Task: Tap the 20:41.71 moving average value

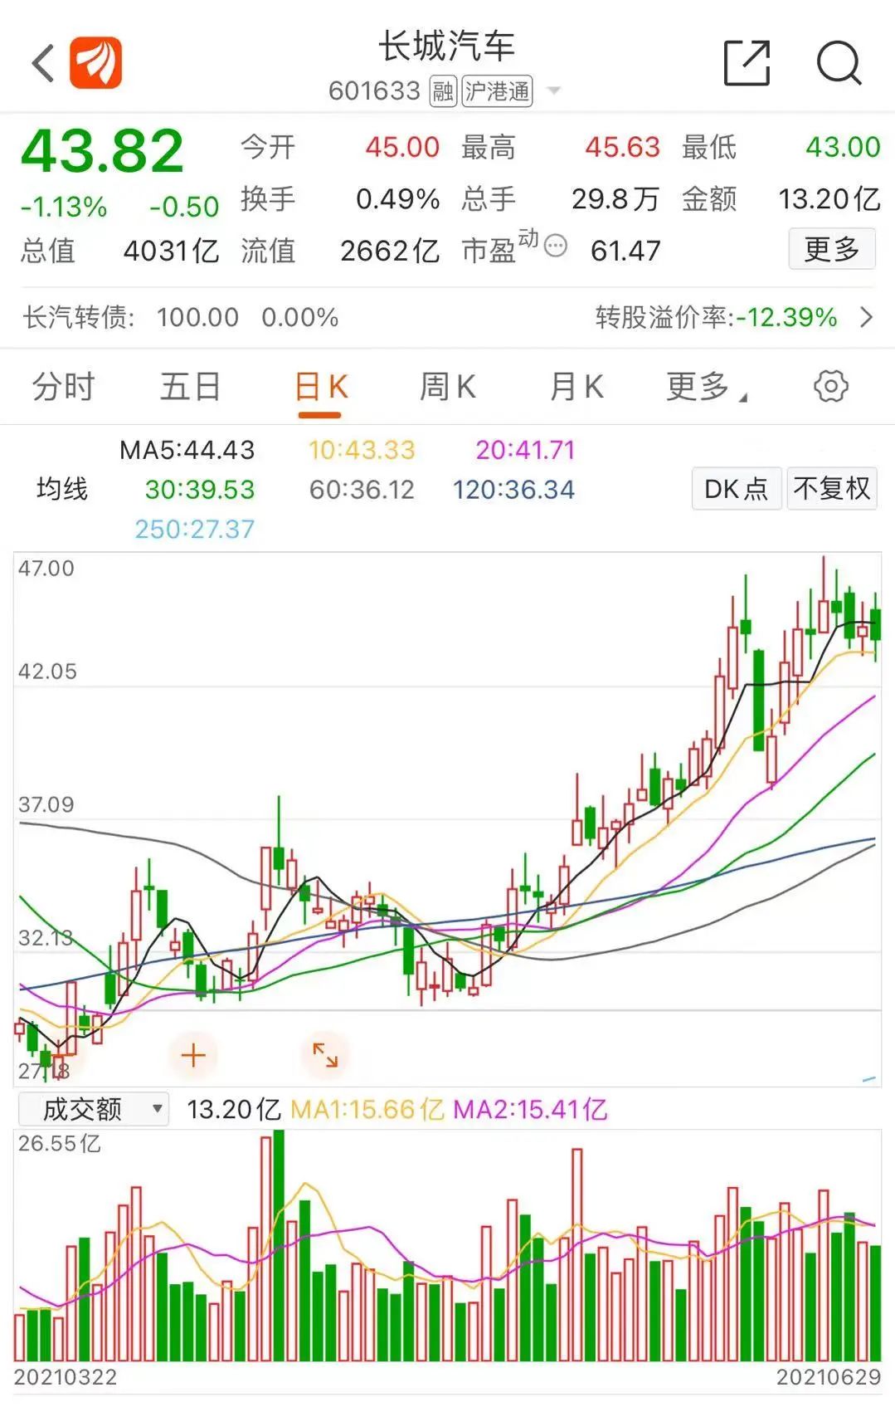Action: point(525,450)
